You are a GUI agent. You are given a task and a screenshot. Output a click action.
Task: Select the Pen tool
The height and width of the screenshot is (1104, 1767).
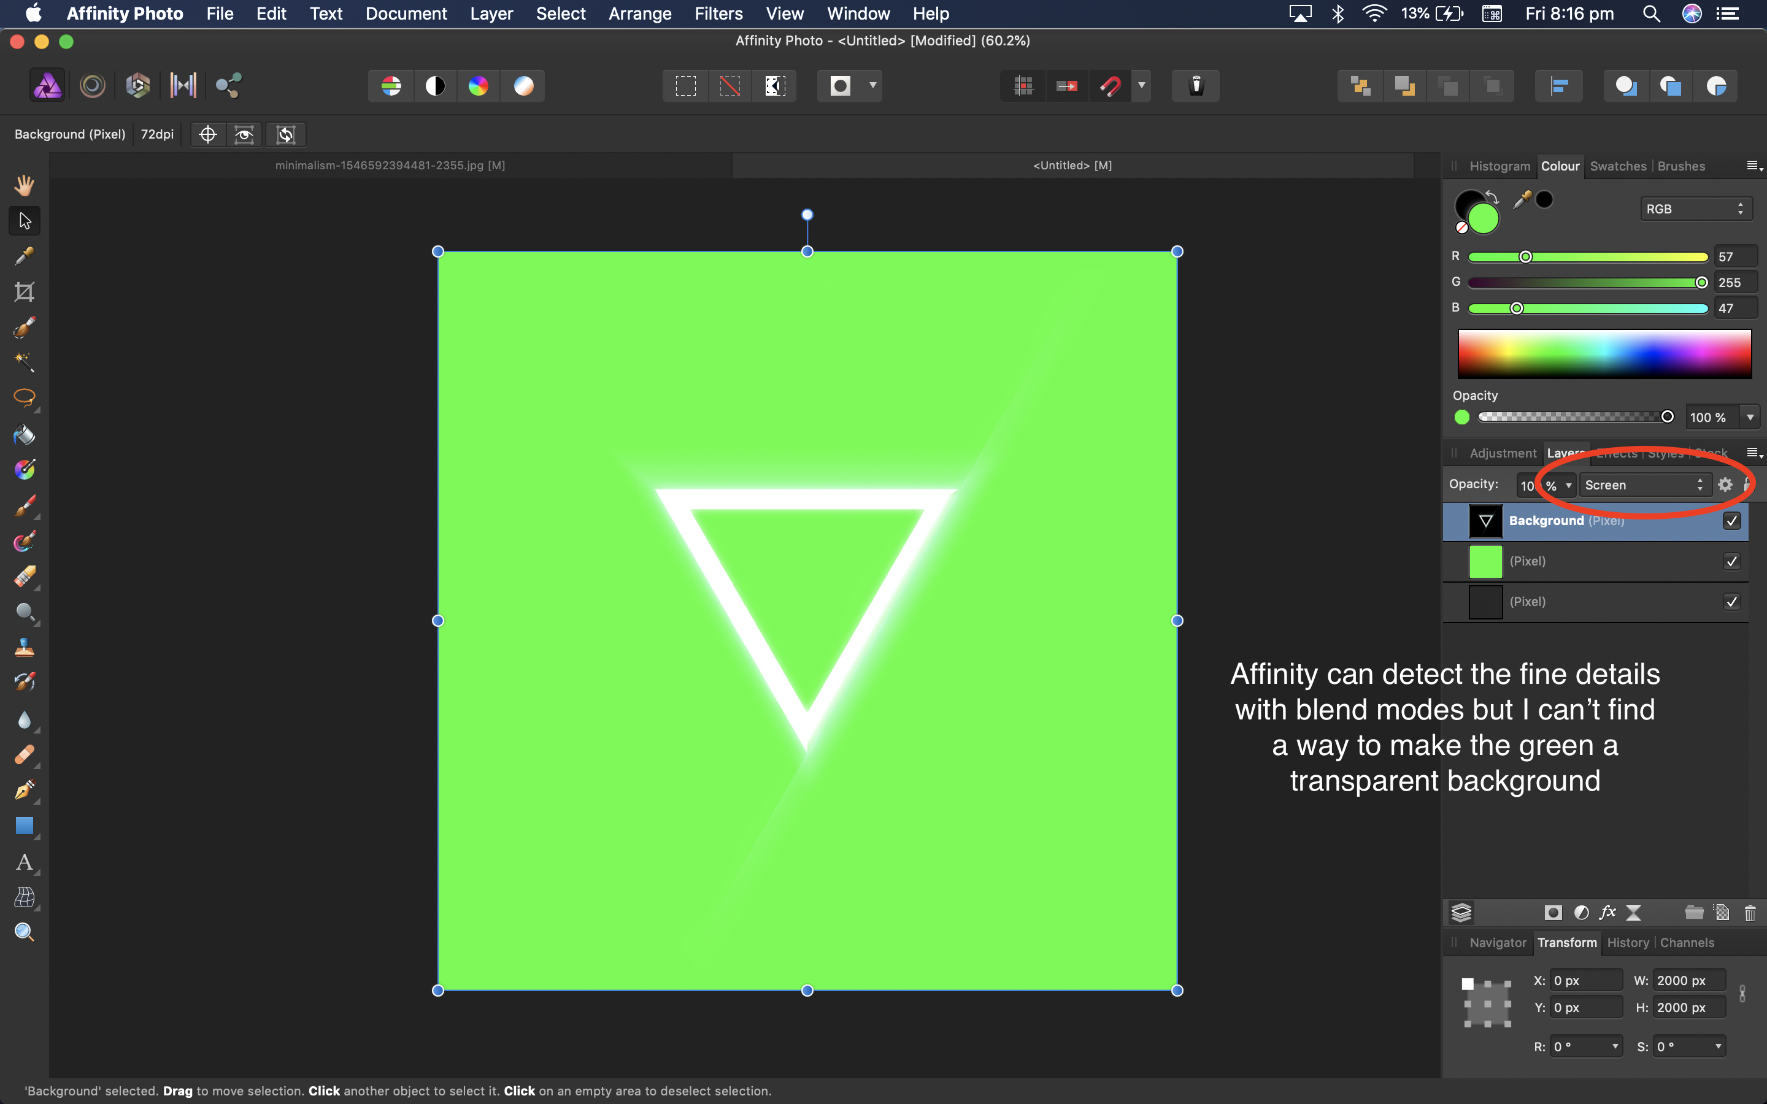point(24,790)
